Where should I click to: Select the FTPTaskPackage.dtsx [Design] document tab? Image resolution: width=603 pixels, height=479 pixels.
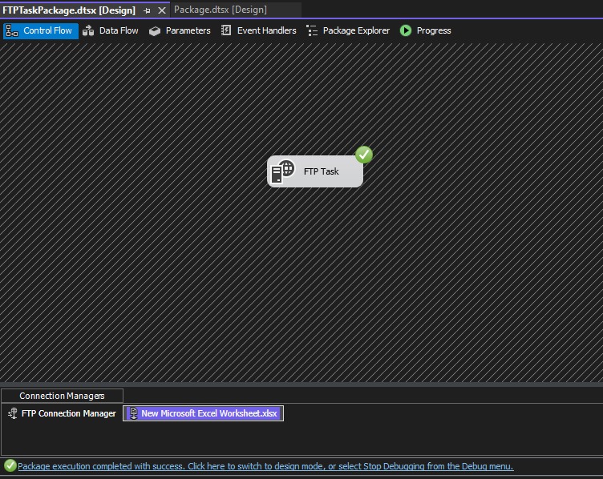69,10
